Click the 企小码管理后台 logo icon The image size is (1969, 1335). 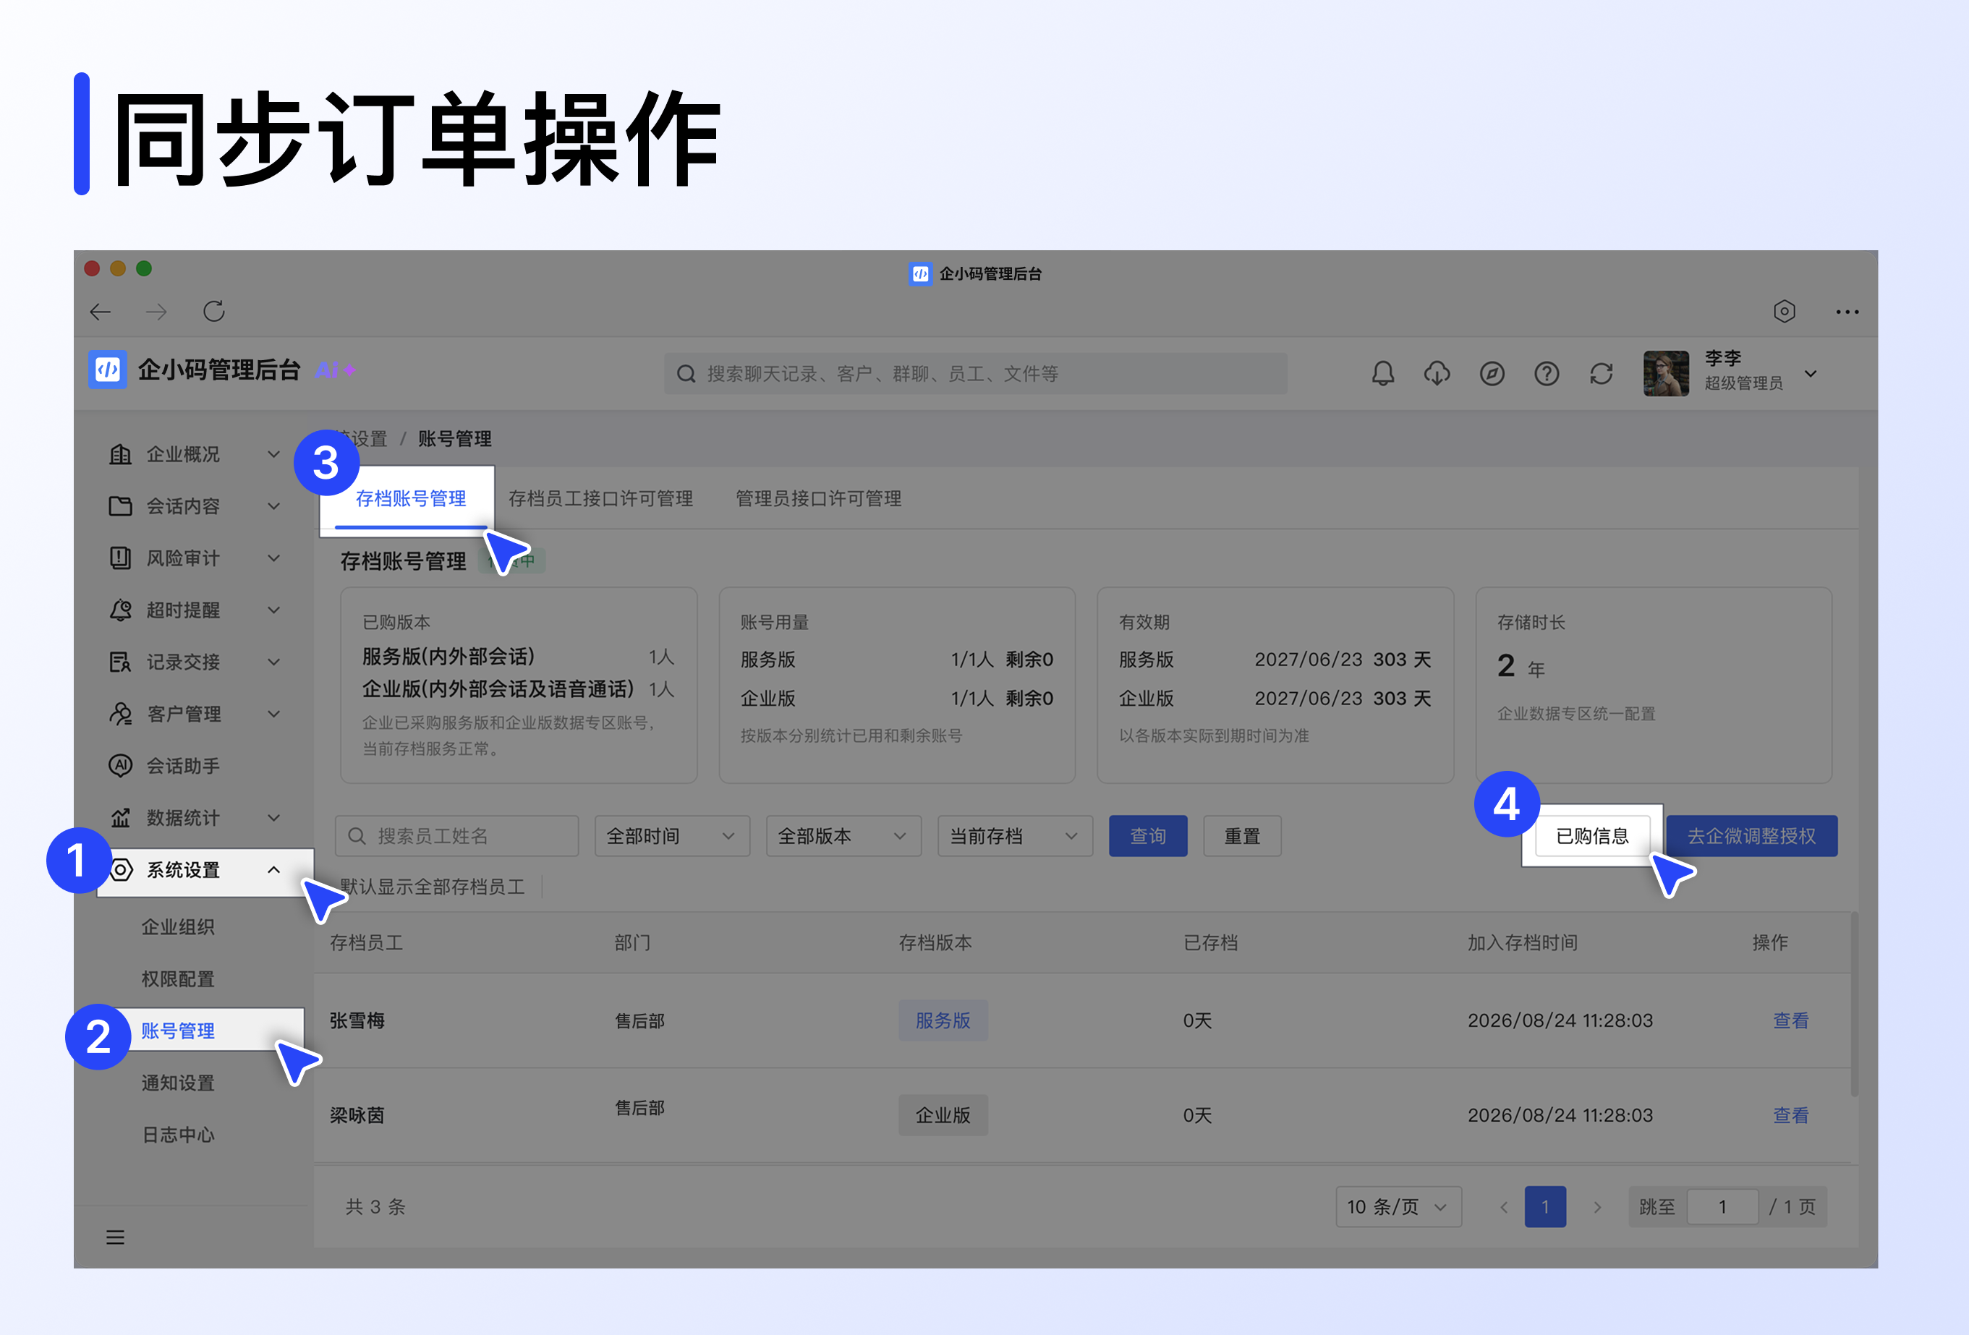coord(108,370)
